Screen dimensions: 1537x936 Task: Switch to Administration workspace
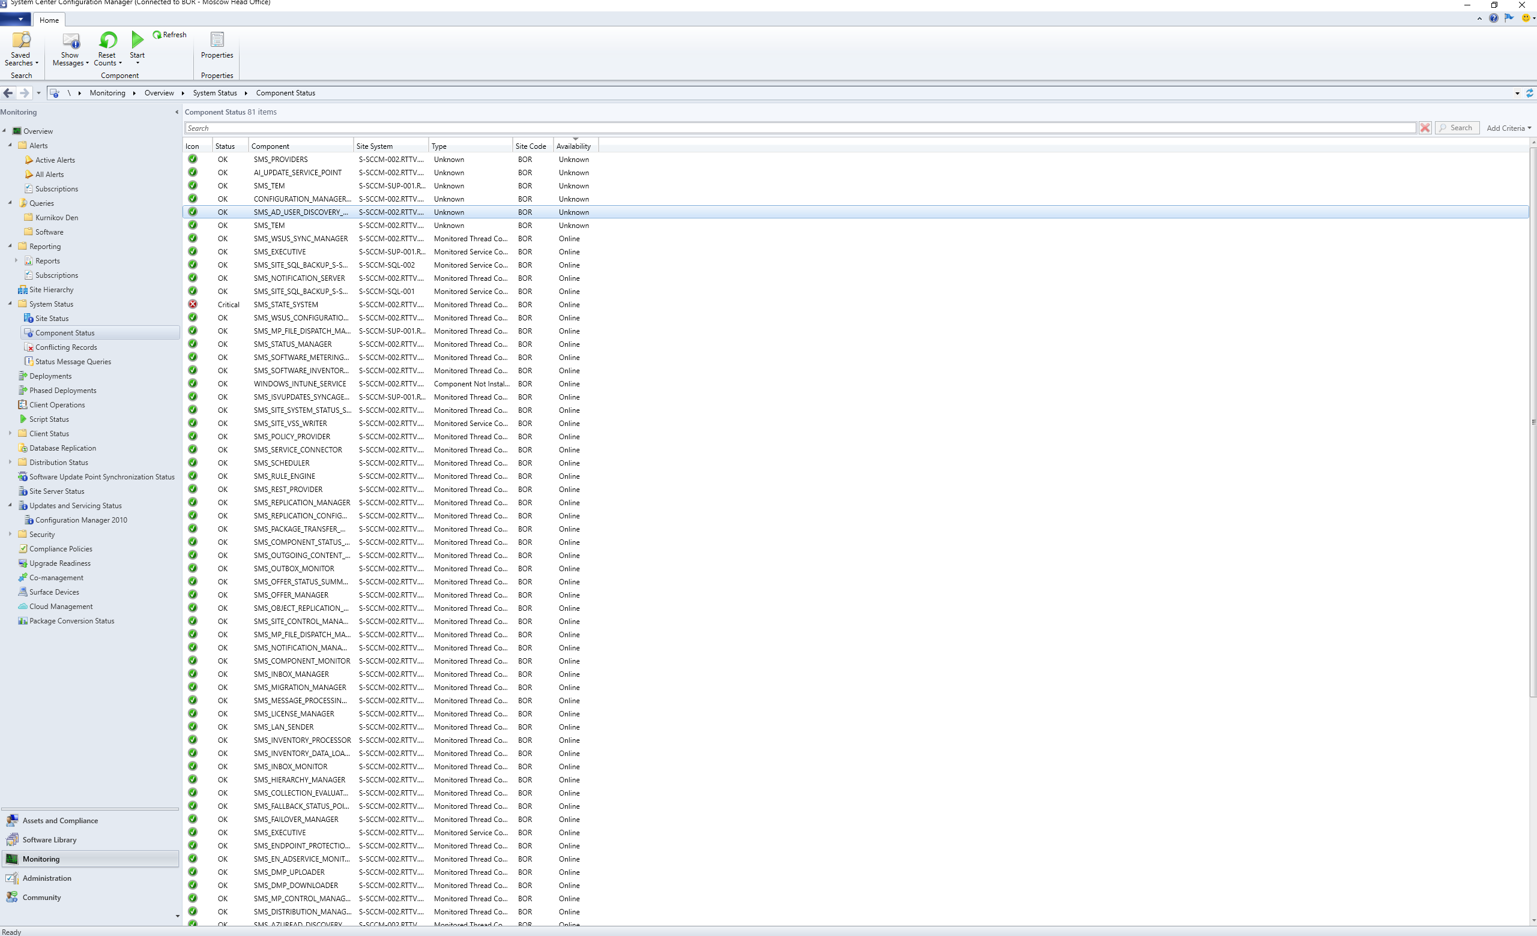[x=91, y=878]
